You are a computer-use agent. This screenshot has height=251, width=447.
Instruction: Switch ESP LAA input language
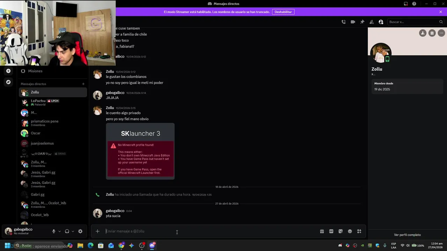(x=394, y=245)
